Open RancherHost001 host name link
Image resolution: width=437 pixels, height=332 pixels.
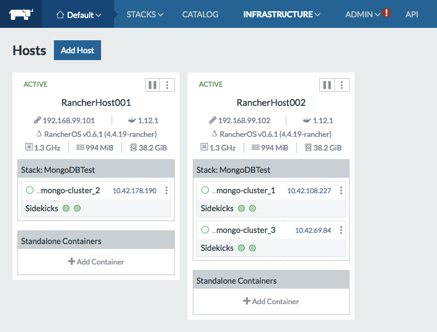click(96, 103)
